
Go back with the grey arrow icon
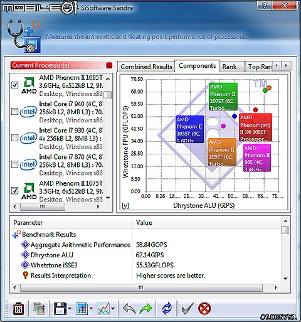129,309
